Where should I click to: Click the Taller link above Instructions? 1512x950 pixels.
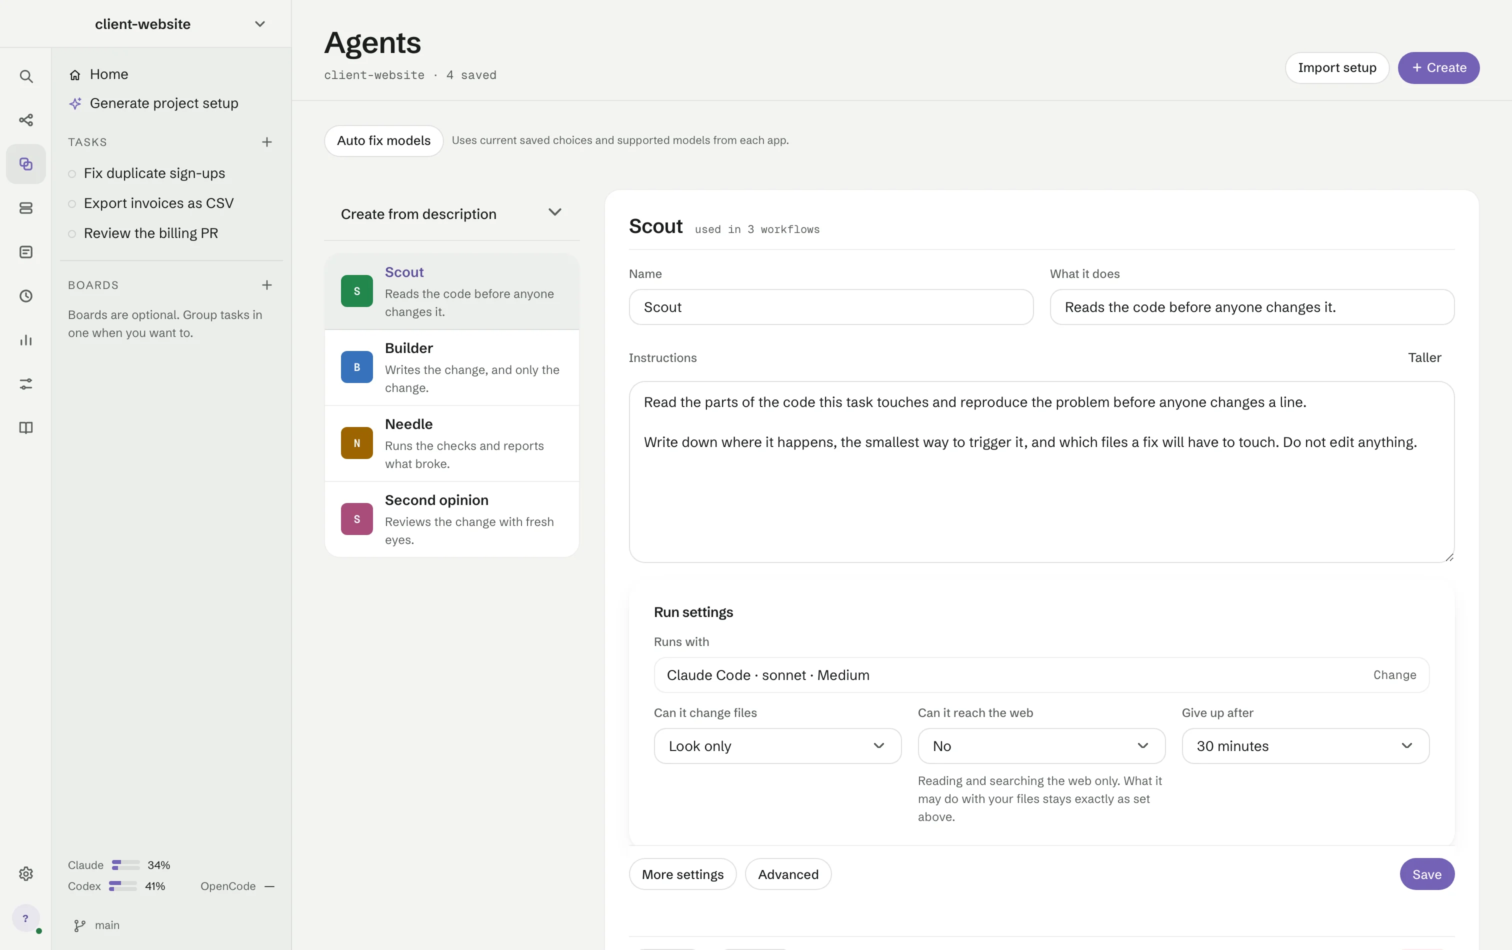1424,357
